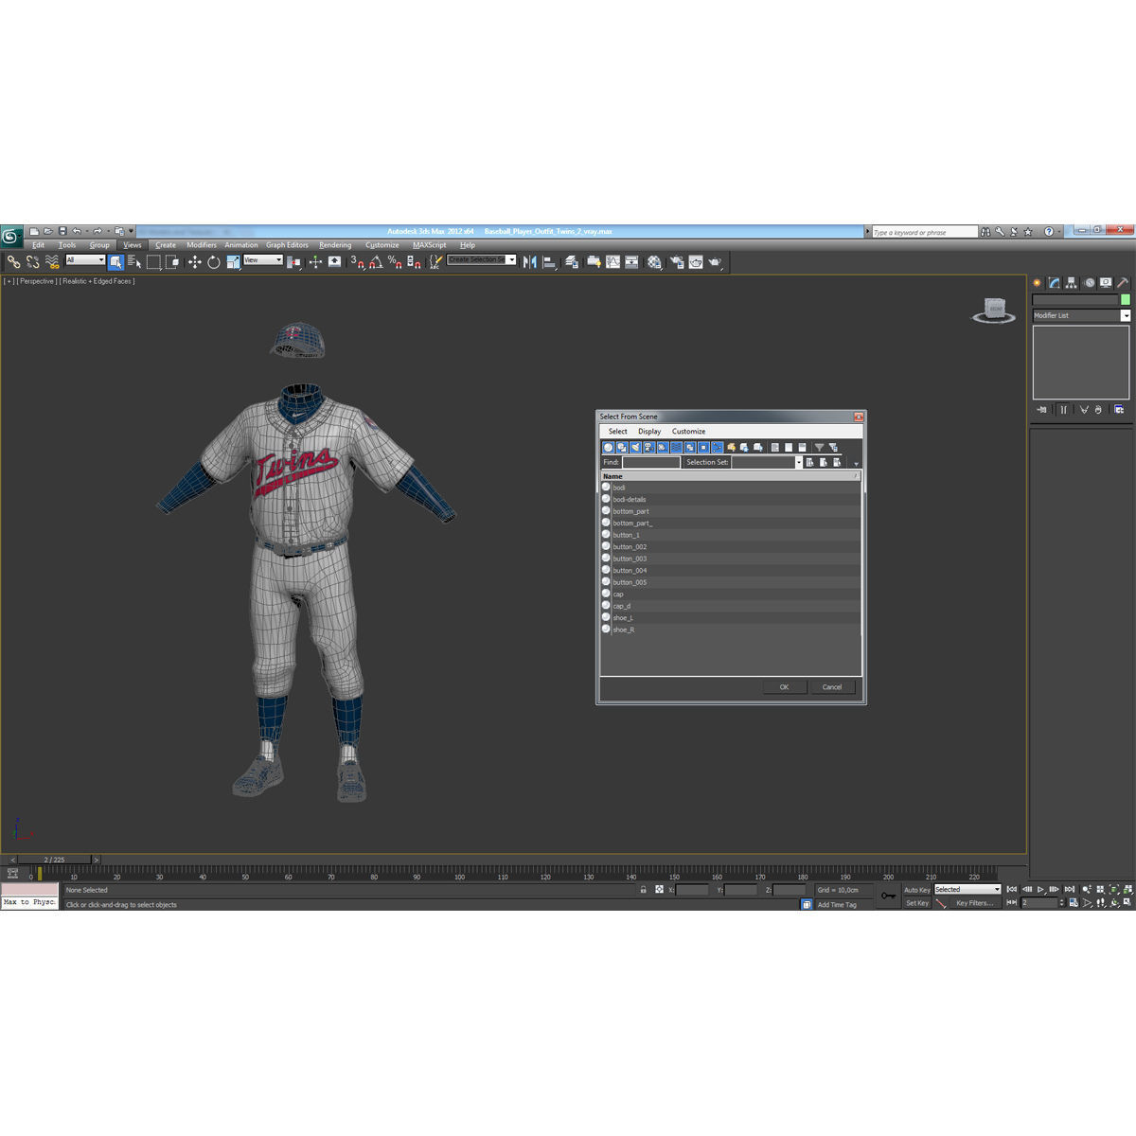Switch to the Create command panel
The width and height of the screenshot is (1136, 1136).
pyautogui.click(x=1037, y=283)
